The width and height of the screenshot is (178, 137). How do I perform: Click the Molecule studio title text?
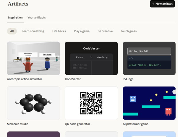coord(18,124)
